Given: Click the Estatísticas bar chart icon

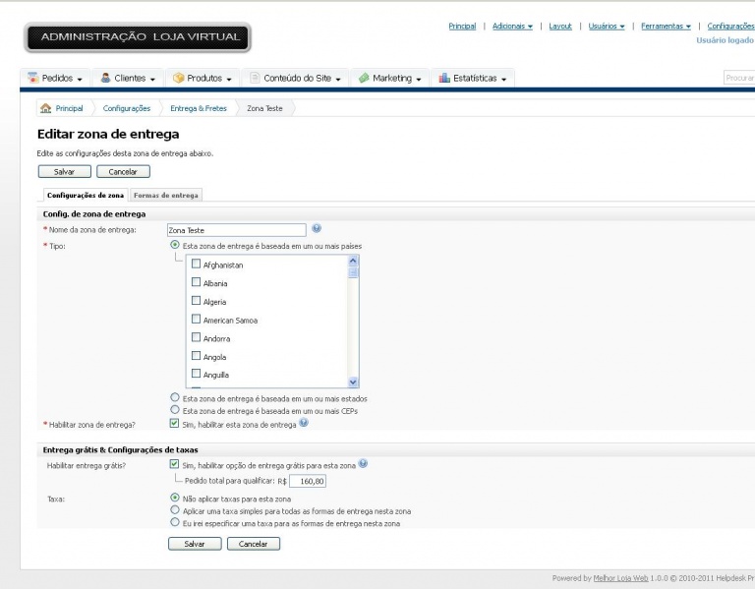Looking at the screenshot, I should click(x=444, y=78).
